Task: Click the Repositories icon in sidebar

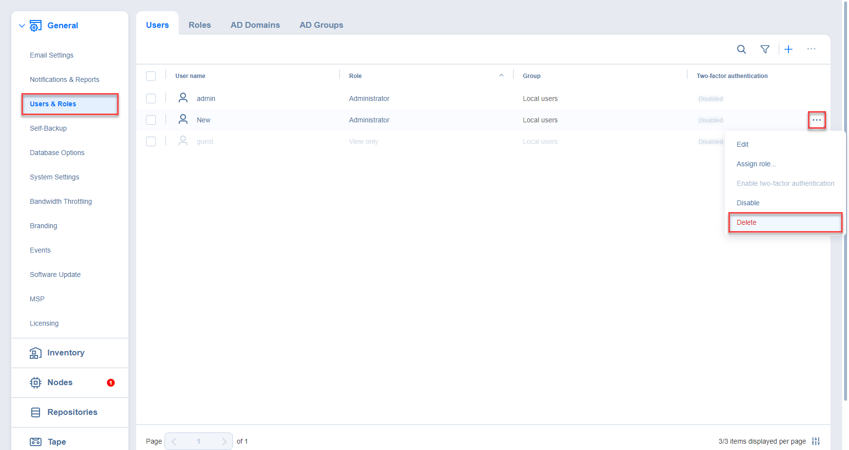Action: [36, 412]
